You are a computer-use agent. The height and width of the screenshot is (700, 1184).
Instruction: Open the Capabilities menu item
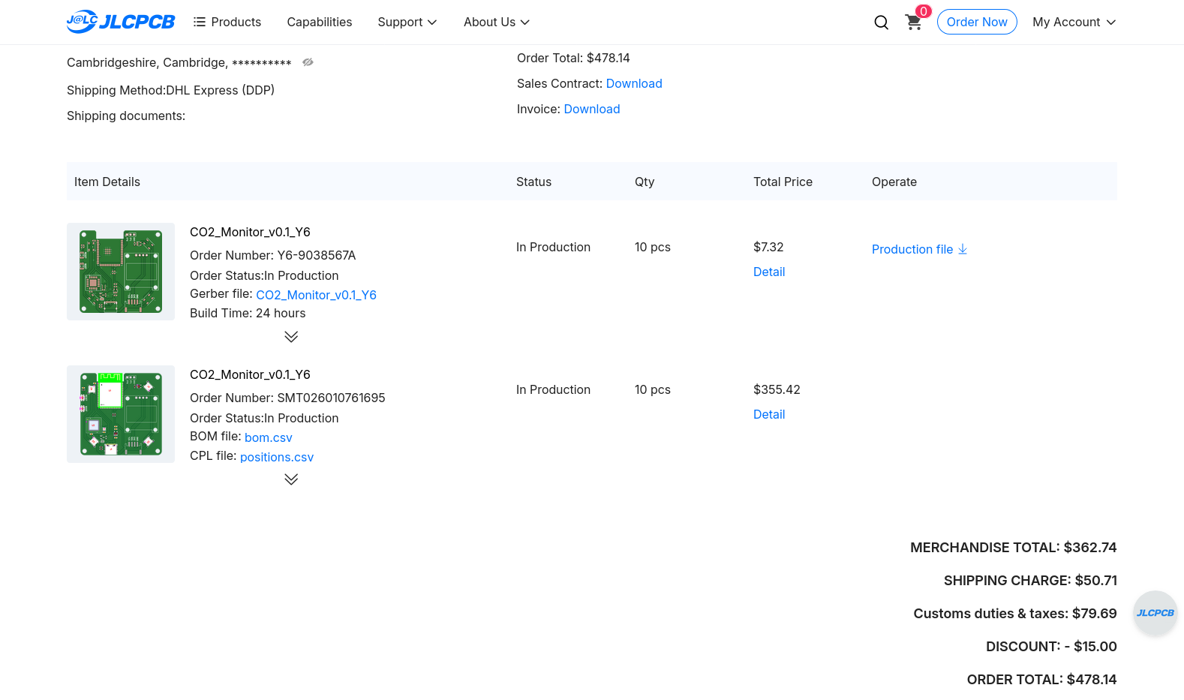pyautogui.click(x=319, y=22)
